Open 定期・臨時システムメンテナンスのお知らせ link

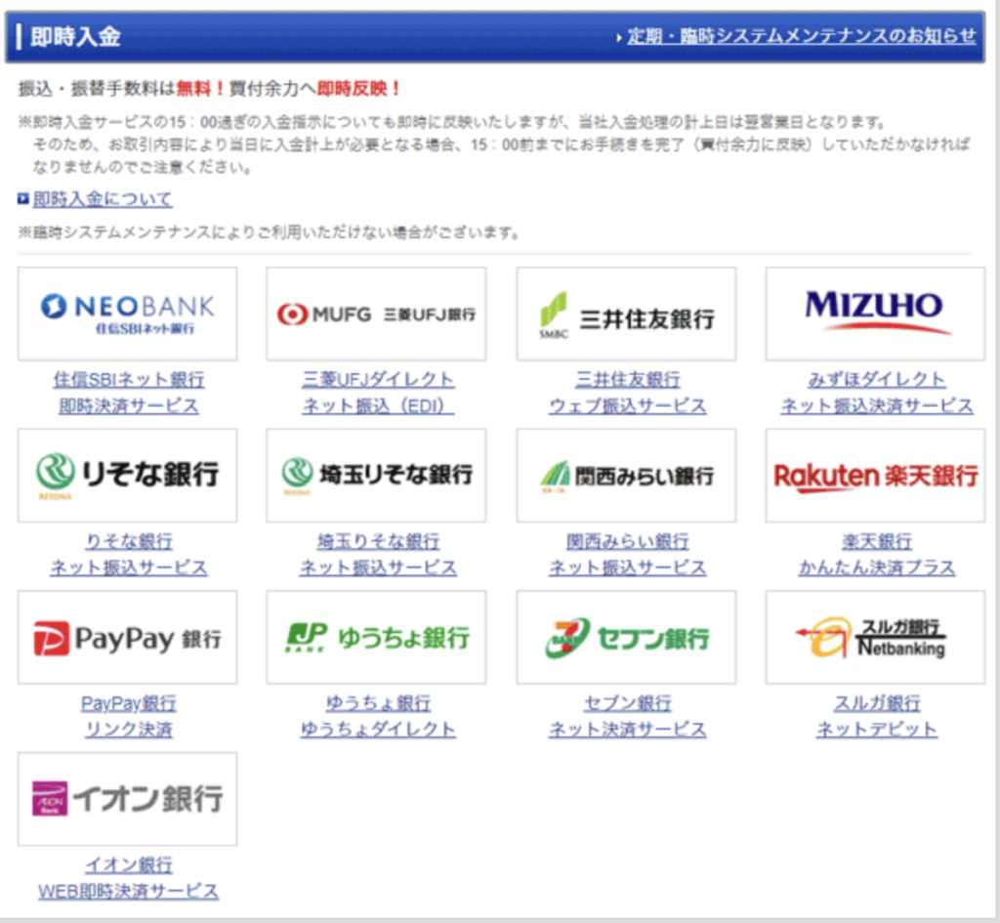(801, 36)
